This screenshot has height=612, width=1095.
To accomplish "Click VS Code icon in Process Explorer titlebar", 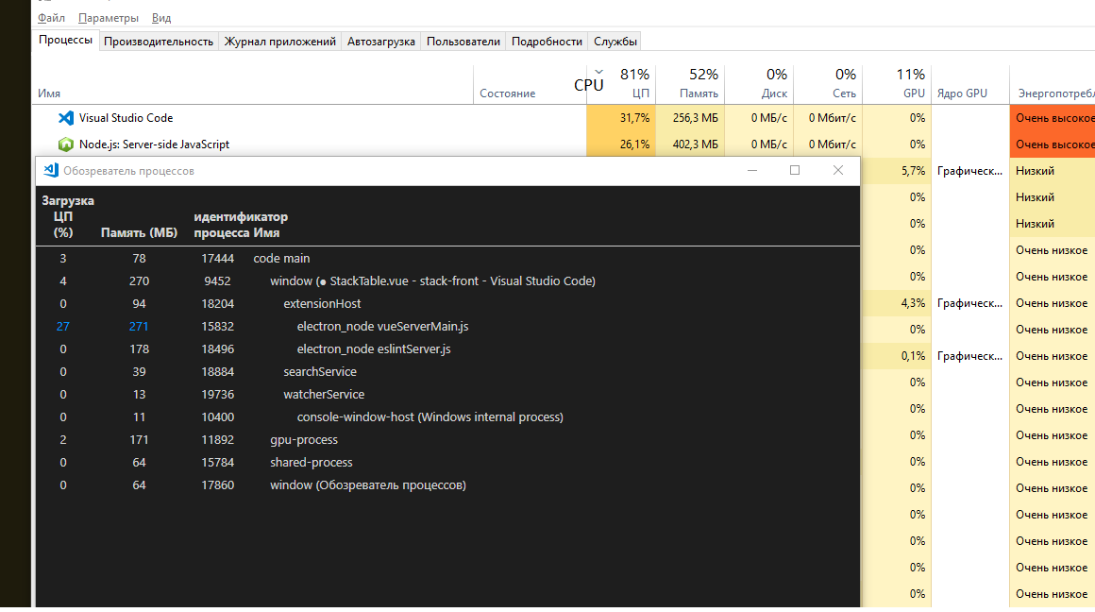I will 50,170.
